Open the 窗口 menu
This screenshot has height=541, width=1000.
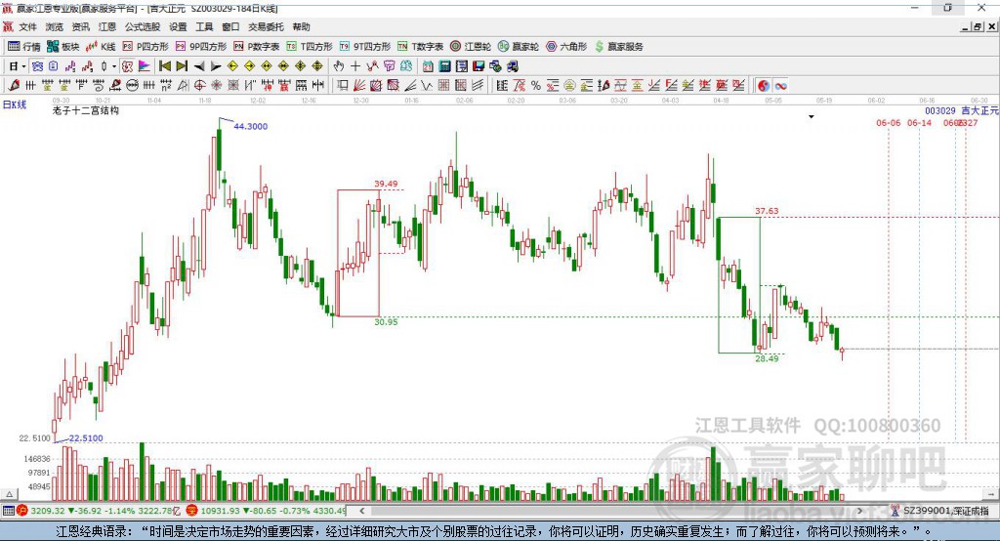[x=230, y=26]
